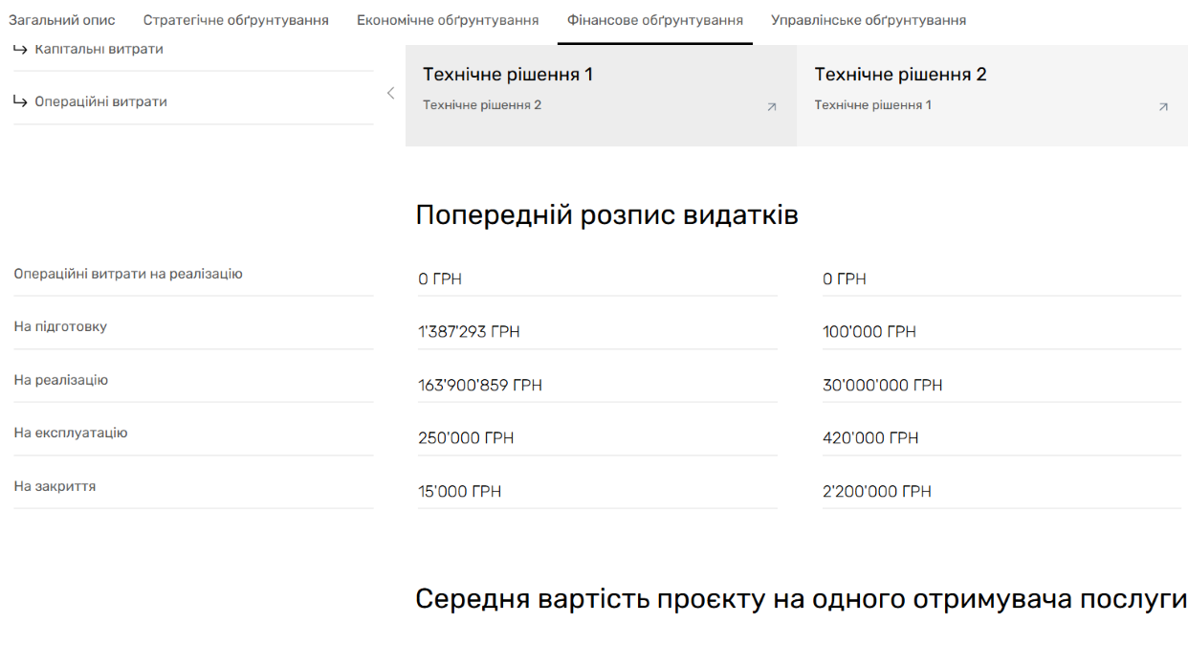Screen dimensions: 1188x646
Task: Open external link arrow on Технічне рішення 1 card
Action: 771,107
